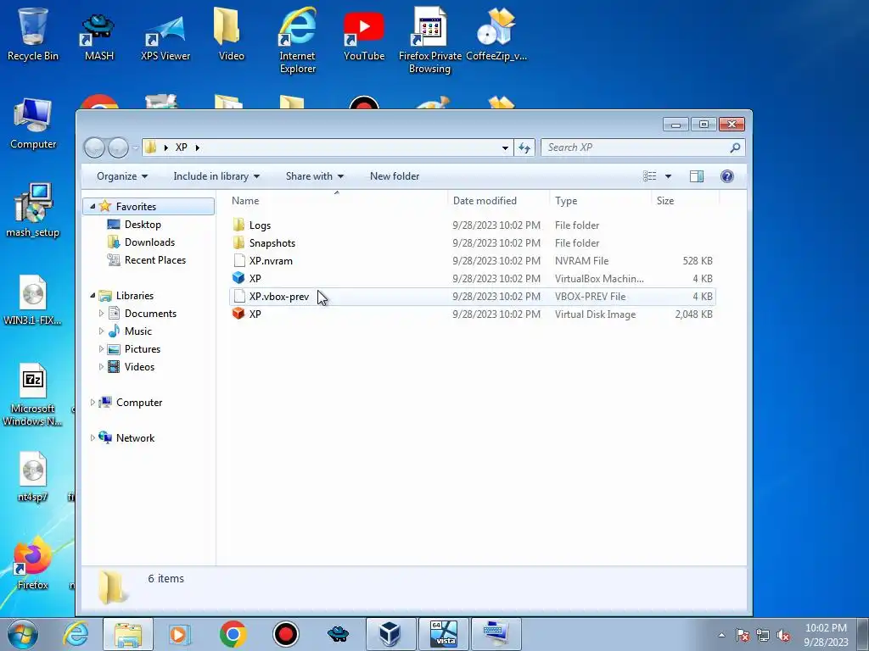
Task: Expand the Music library node
Action: [101, 331]
